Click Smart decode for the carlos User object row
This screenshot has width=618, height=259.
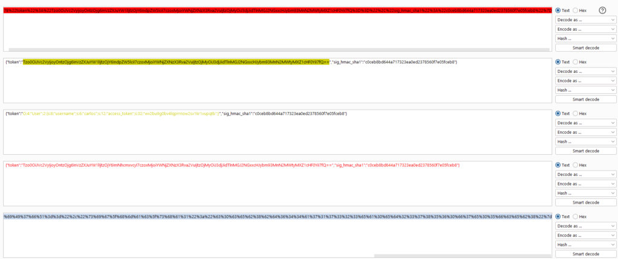pyautogui.click(x=585, y=151)
